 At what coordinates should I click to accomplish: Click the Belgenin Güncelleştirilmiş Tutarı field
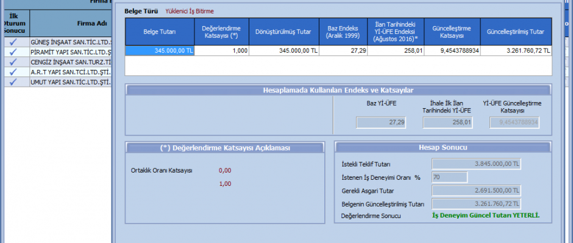(476, 204)
